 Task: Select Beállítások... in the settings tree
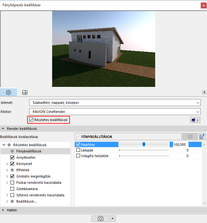pyautogui.click(x=26, y=201)
